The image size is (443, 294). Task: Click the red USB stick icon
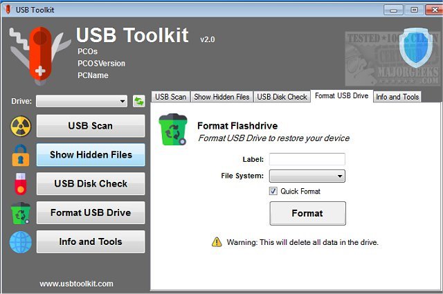(21, 184)
